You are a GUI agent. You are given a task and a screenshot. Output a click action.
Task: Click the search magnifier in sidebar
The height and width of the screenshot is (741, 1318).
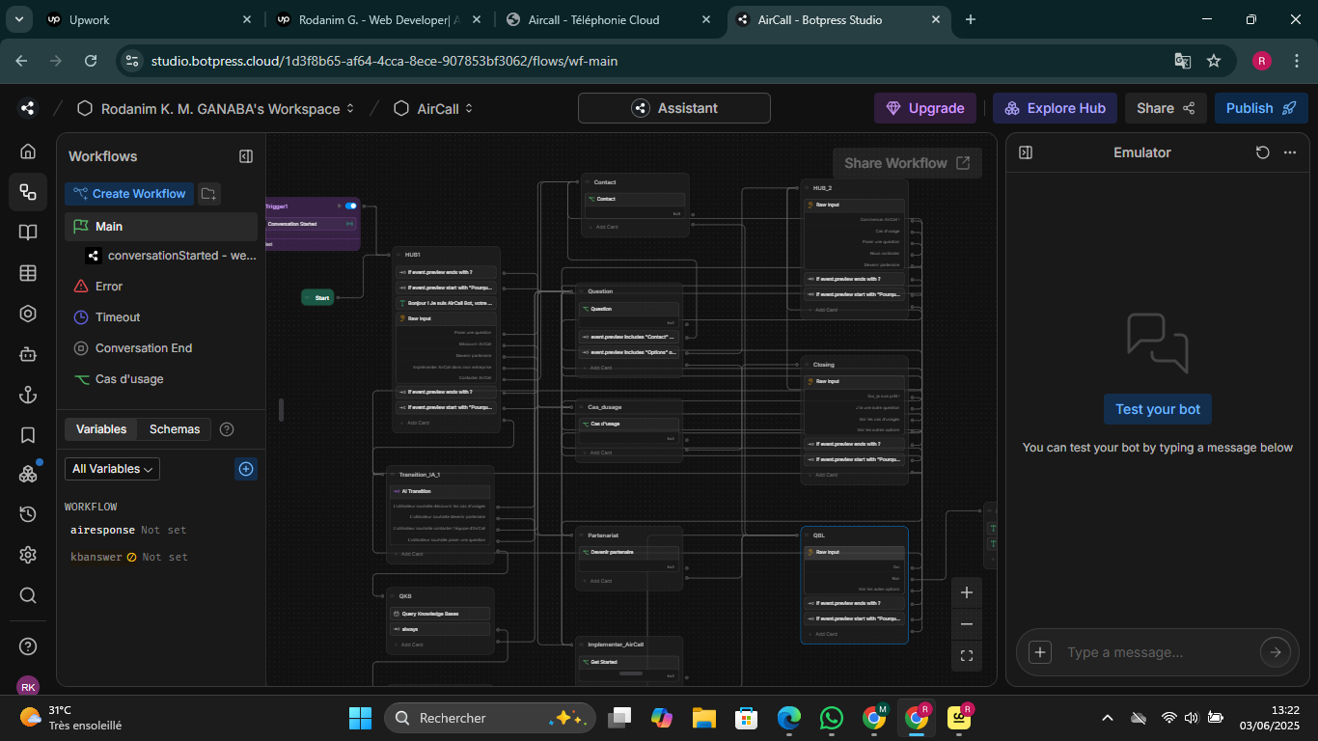[x=28, y=595]
